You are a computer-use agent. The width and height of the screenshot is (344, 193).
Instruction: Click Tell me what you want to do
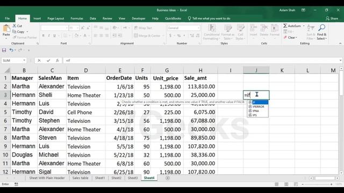coord(209,19)
